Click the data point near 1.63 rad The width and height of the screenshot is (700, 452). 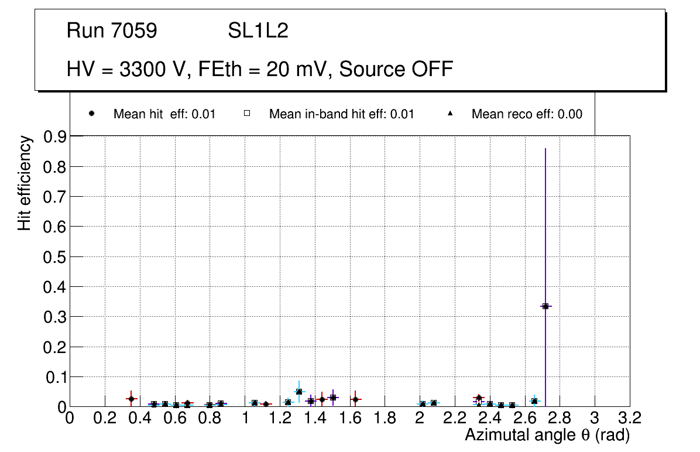point(355,399)
